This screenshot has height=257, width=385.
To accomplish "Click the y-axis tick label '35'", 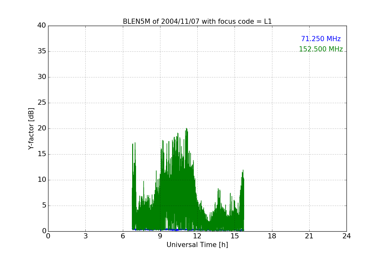I will [x=42, y=51].
